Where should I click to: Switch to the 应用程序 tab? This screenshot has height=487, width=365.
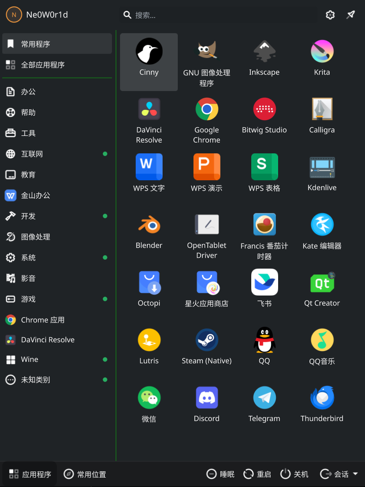30,474
